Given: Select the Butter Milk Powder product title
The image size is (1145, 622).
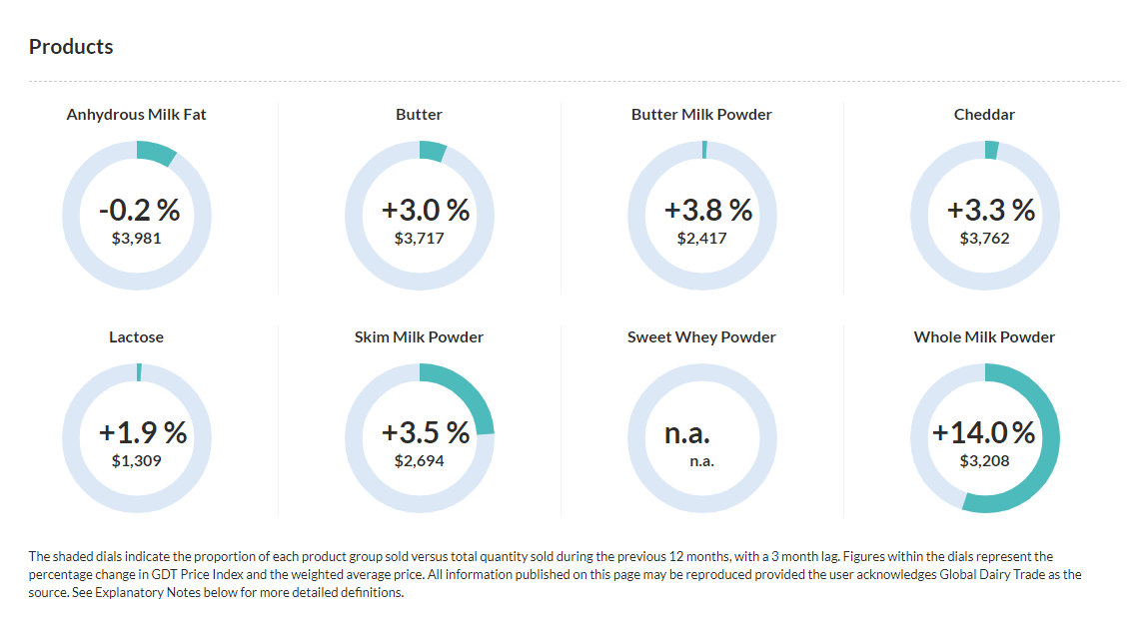Looking at the screenshot, I should (x=701, y=115).
